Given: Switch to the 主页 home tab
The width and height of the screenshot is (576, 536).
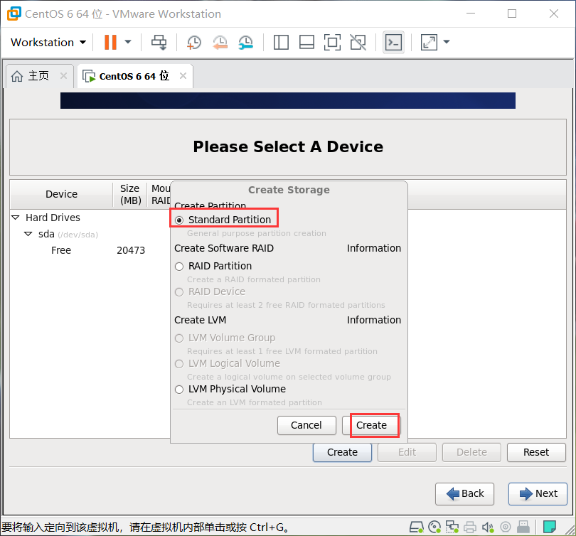Looking at the screenshot, I should coord(38,76).
